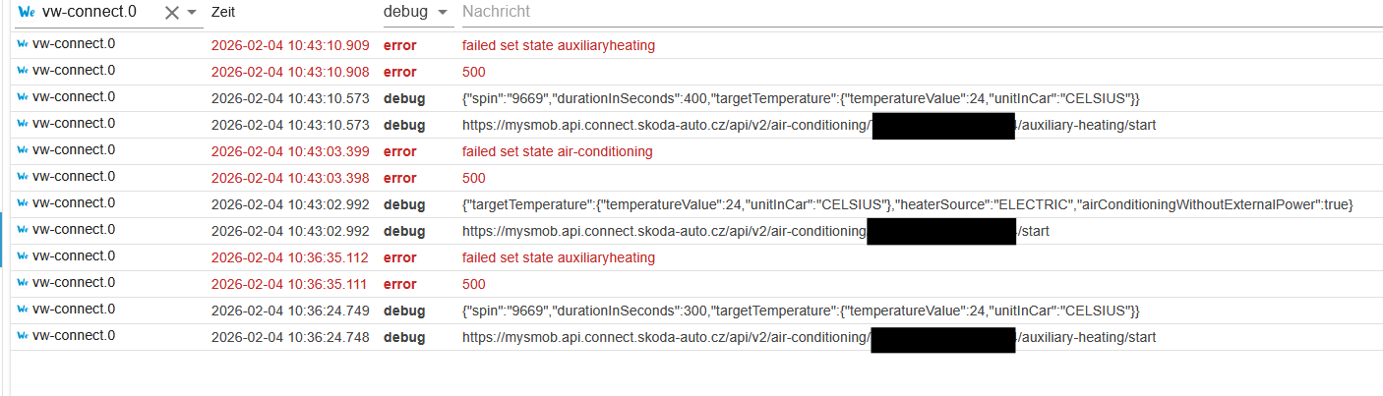
Task: Click VW icon on 10:43:10.909 error row
Action: click(x=22, y=45)
